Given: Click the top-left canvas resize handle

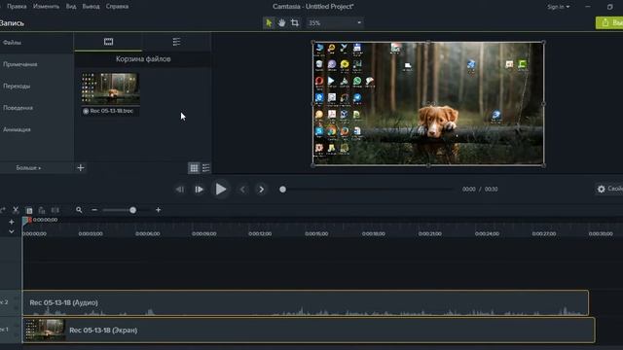Looking at the screenshot, I should pyautogui.click(x=313, y=42).
